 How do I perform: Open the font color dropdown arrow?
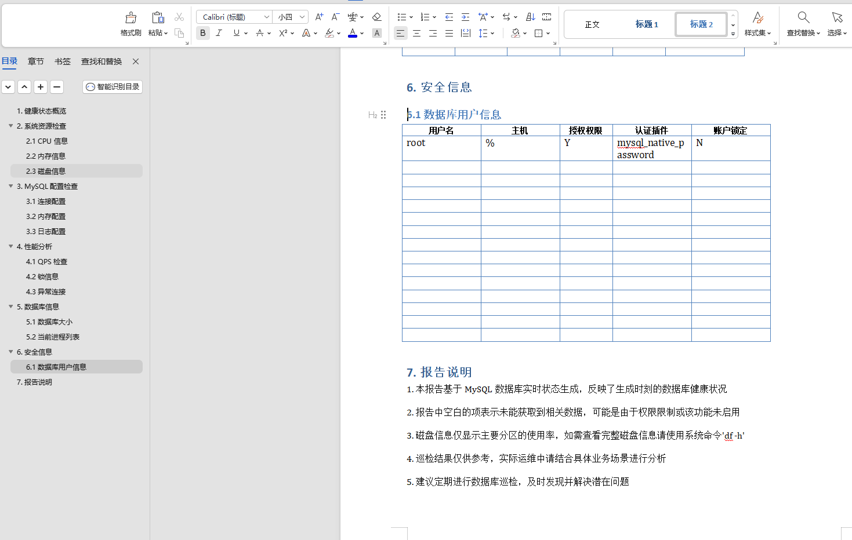tap(362, 34)
